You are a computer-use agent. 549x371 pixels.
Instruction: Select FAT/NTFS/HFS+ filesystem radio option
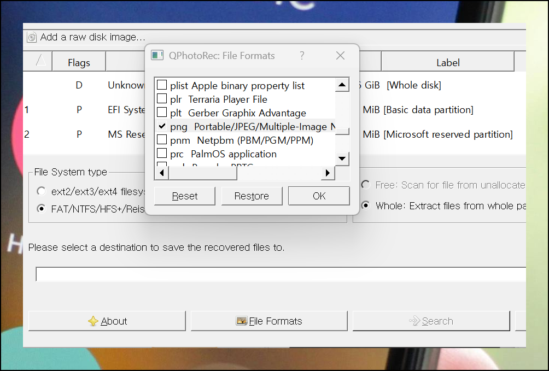click(x=42, y=209)
